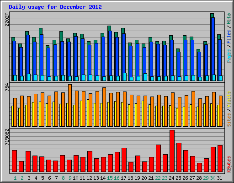This screenshot has width=234, height=183.
Task: Click day 17 on the x-axis
Action: click(x=123, y=178)
